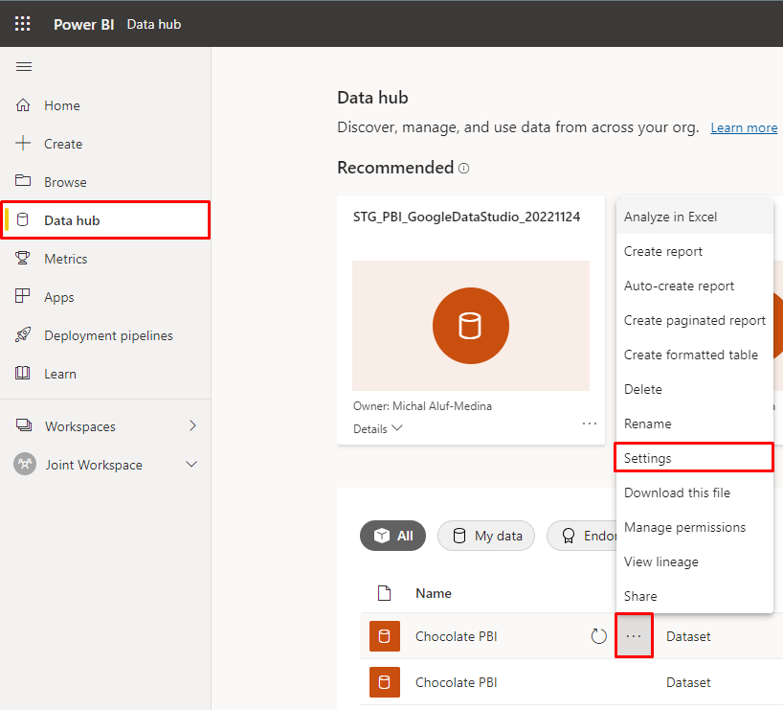Open Settings from the context menu
Viewport: 783px width, 710px height.
[695, 457]
